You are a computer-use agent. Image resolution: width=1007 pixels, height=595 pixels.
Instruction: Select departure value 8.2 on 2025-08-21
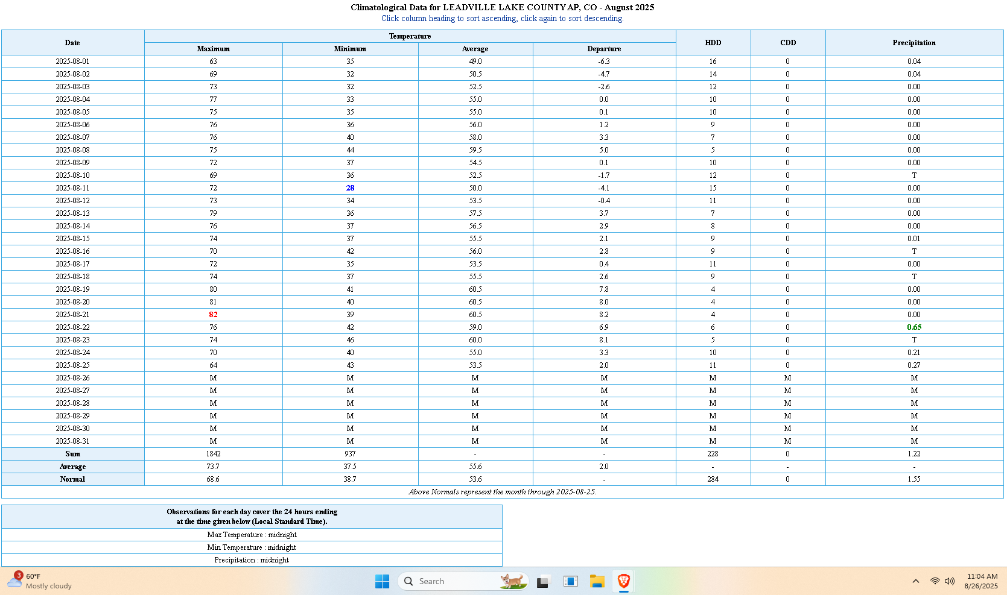(x=604, y=315)
